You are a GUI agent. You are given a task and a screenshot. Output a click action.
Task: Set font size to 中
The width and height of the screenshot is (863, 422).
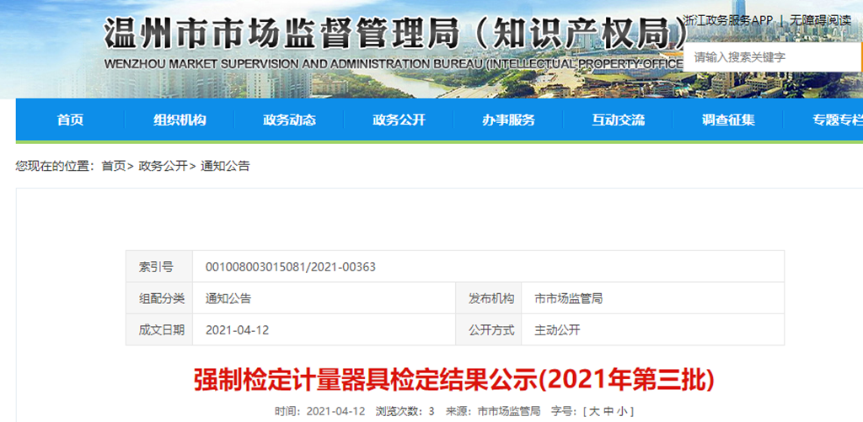608,411
